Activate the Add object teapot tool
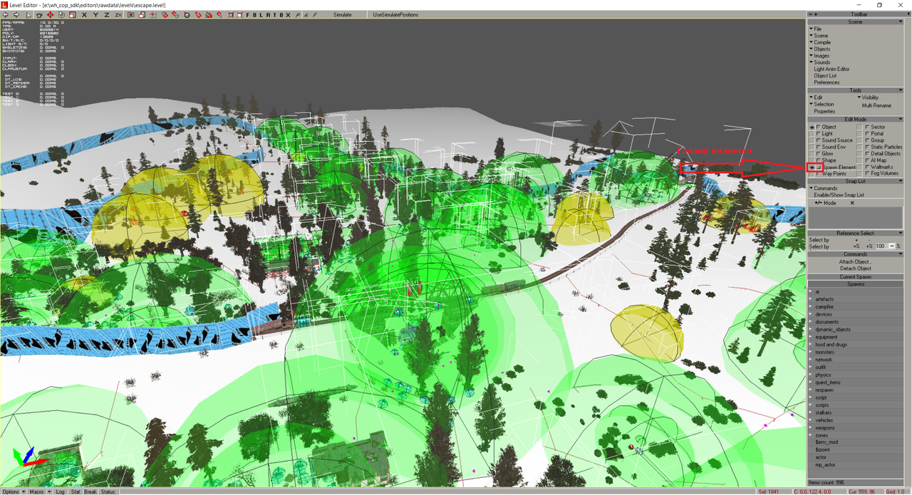Image resolution: width=912 pixels, height=495 pixels. (x=39, y=14)
